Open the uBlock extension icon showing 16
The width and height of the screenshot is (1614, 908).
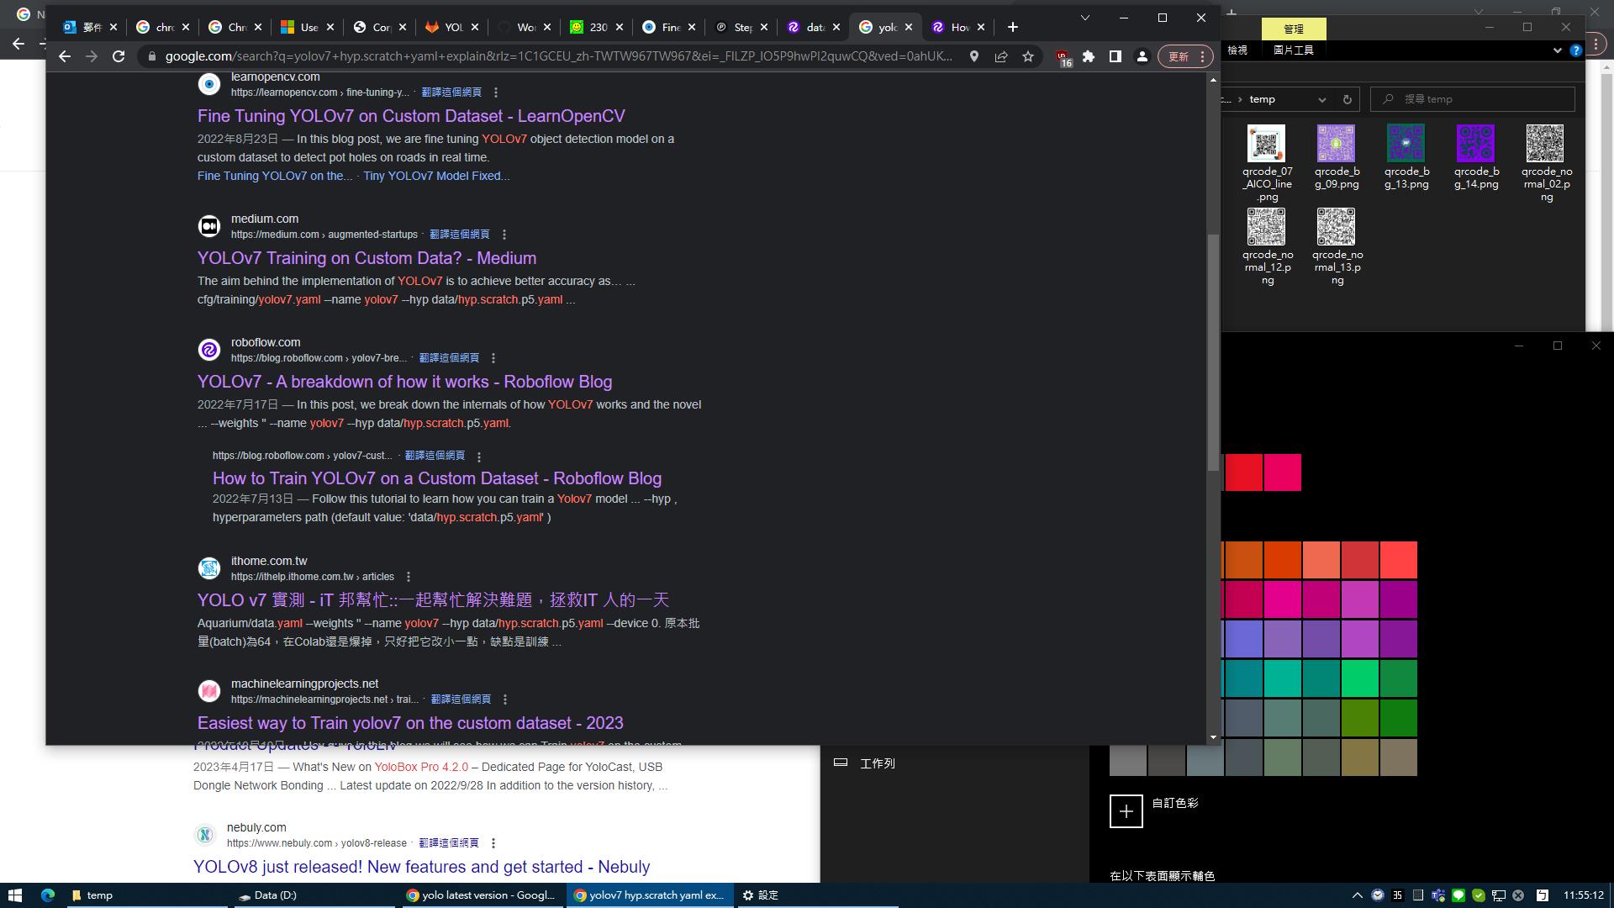[1063, 57]
